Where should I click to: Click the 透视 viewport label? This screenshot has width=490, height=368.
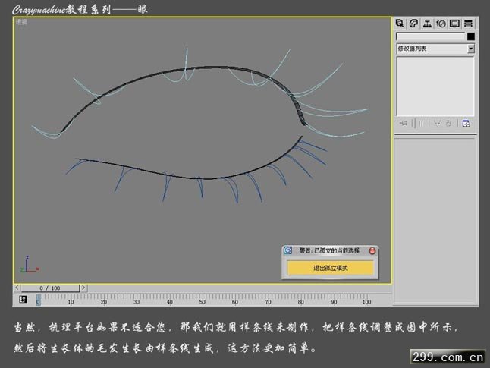(x=21, y=22)
